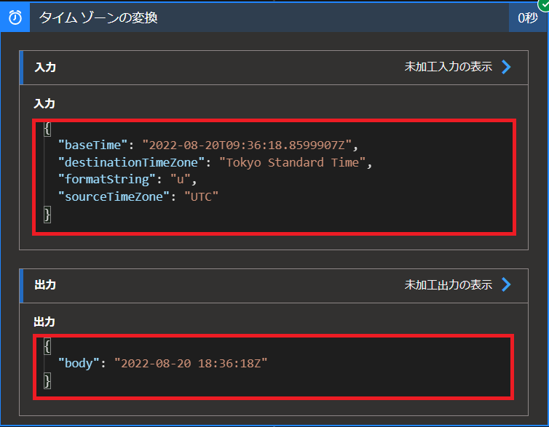Open the 未加工出力の表示 link

[x=448, y=284]
